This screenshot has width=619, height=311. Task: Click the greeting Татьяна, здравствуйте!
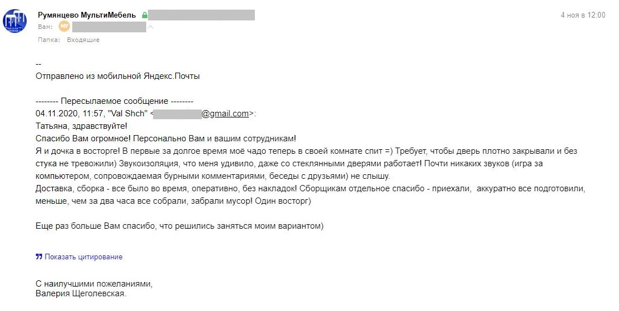81,126
